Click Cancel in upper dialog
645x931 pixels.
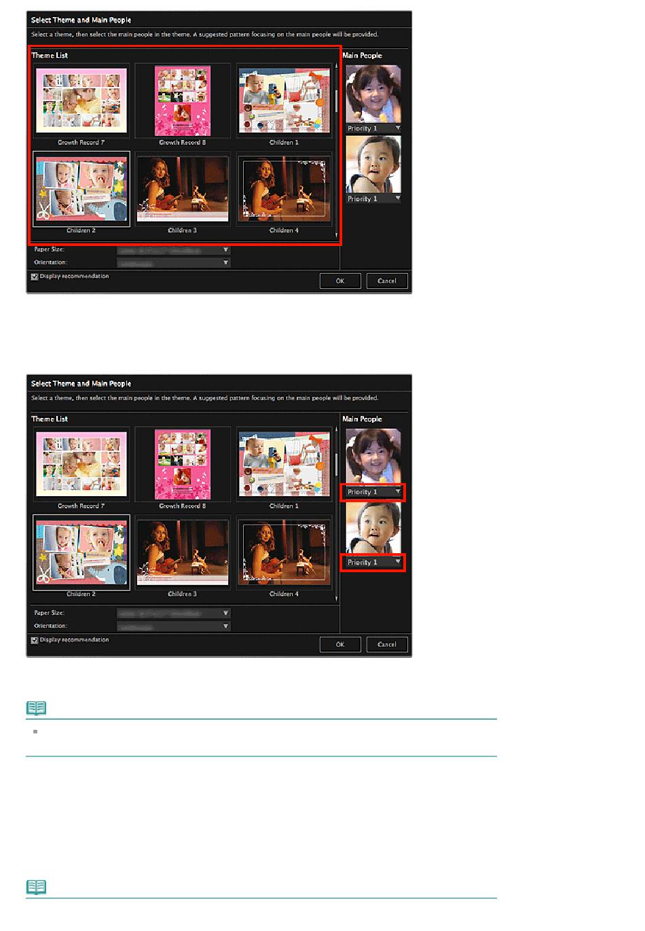pyautogui.click(x=387, y=281)
